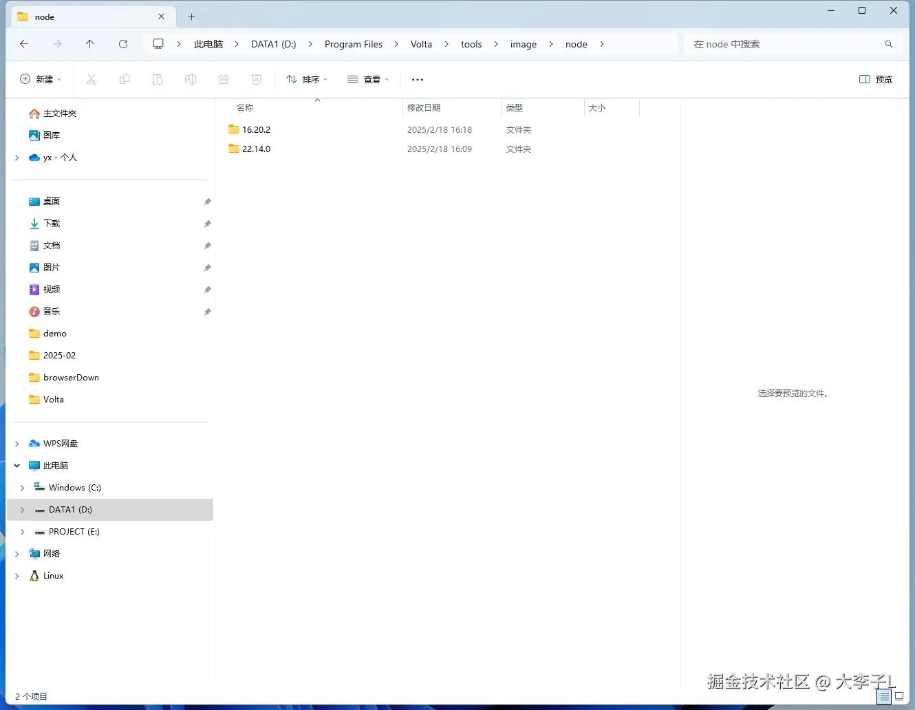
Task: Select the Cut icon in the toolbar
Action: pyautogui.click(x=91, y=79)
